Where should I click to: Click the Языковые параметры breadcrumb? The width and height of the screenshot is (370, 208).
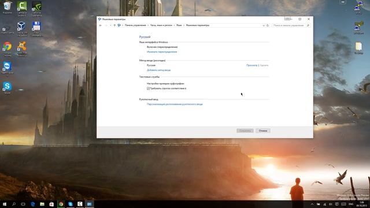point(198,25)
